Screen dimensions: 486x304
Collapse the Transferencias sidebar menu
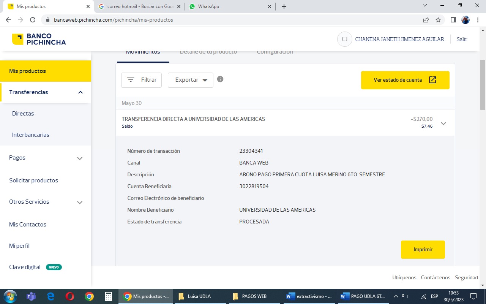[80, 92]
